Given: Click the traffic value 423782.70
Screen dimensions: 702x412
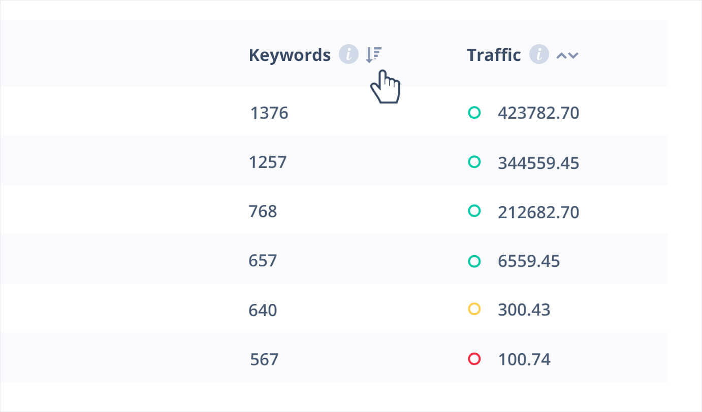Looking at the screenshot, I should (x=538, y=113).
